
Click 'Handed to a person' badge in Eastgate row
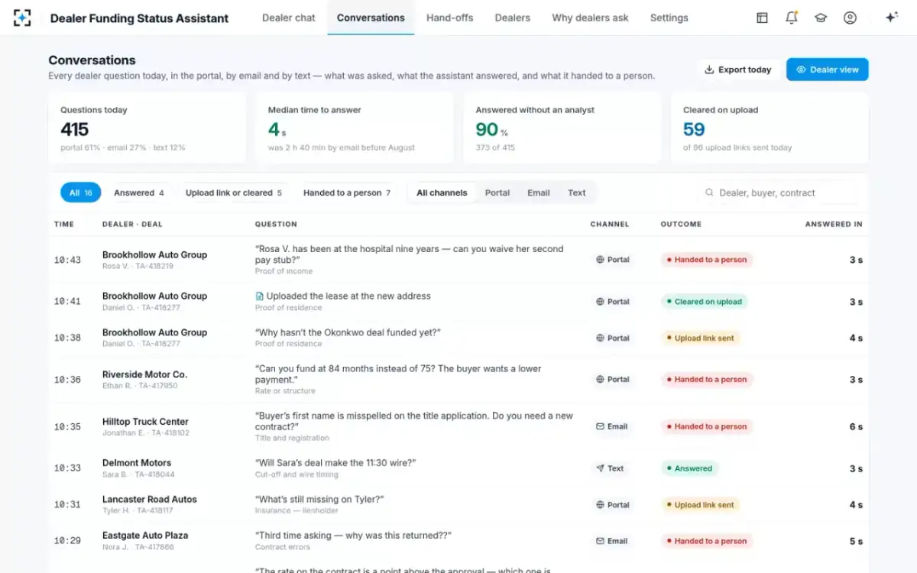[707, 541]
